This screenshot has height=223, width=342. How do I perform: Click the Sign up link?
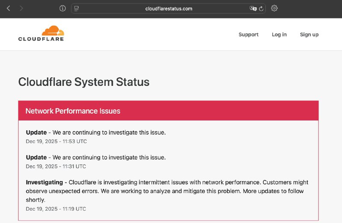pos(309,35)
